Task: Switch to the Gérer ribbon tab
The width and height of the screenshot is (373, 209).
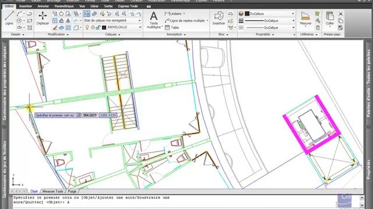Action: tap(94, 6)
